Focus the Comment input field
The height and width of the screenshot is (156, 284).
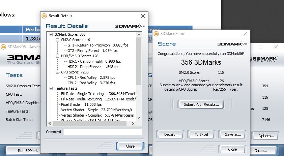click(103, 132)
